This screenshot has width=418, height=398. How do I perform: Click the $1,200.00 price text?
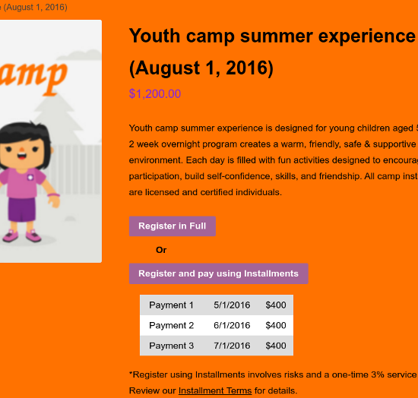pyautogui.click(x=155, y=93)
